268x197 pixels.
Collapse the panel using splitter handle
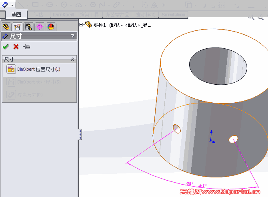[80, 134]
